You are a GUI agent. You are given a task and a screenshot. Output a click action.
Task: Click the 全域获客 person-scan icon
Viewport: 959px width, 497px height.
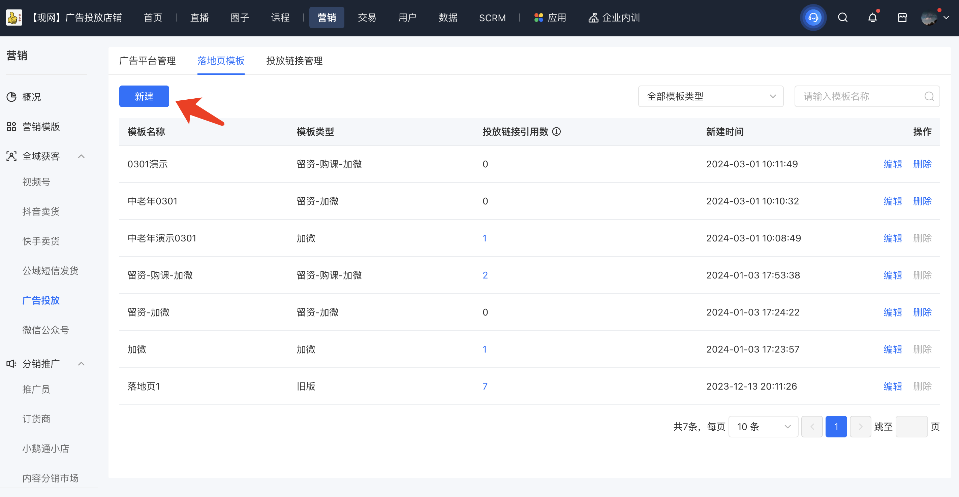point(11,156)
